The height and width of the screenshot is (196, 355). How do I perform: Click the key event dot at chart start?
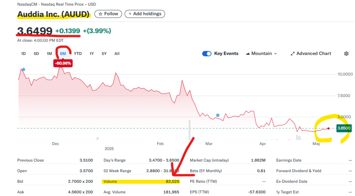pyautogui.click(x=23, y=70)
